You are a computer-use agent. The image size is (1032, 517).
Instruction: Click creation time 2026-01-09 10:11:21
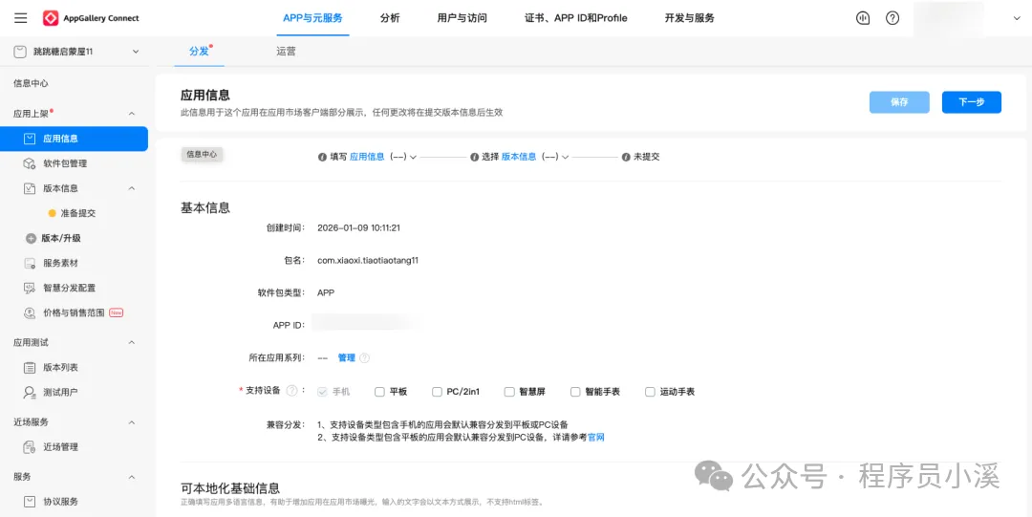tap(358, 227)
